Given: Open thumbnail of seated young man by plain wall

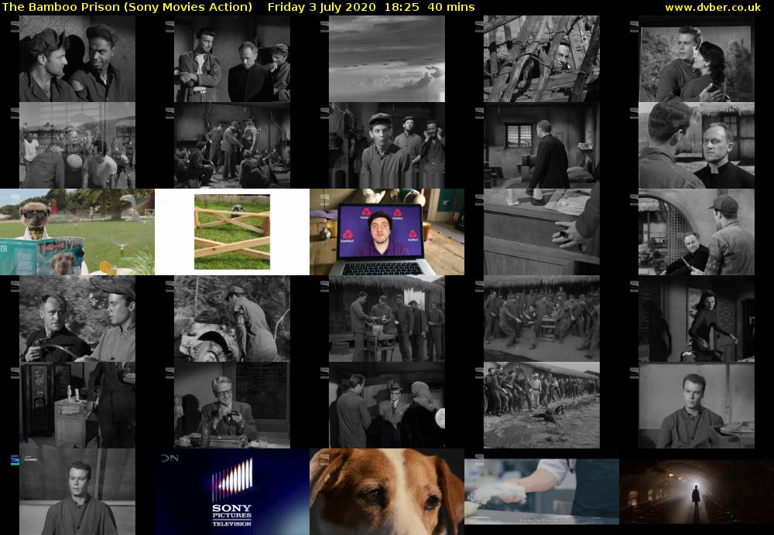Looking at the screenshot, I should click(x=697, y=405).
